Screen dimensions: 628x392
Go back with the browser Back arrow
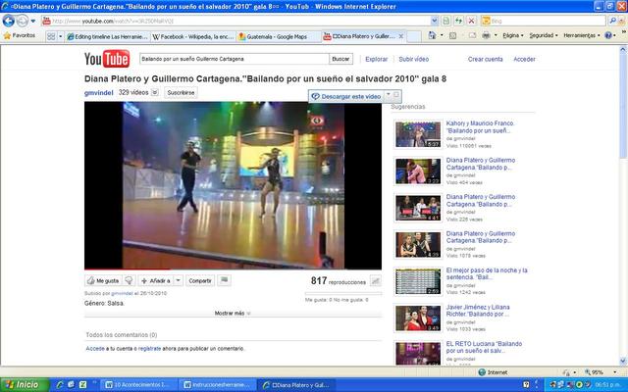[9, 21]
